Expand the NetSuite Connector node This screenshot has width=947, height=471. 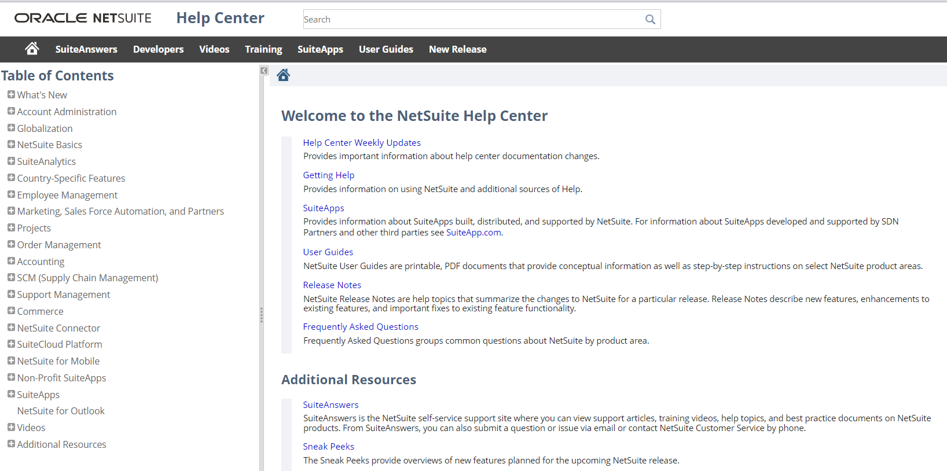11,328
